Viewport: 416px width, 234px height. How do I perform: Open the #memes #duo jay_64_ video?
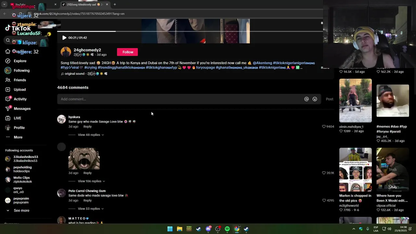pyautogui.click(x=393, y=101)
